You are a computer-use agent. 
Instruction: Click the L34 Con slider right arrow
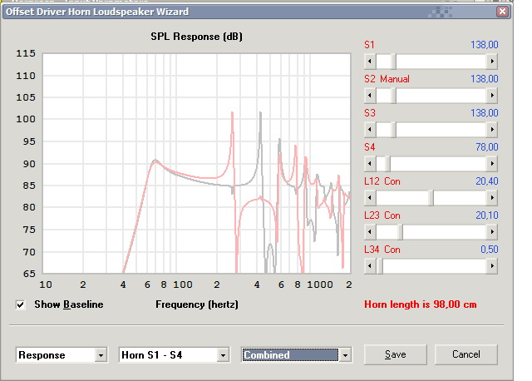pos(492,266)
